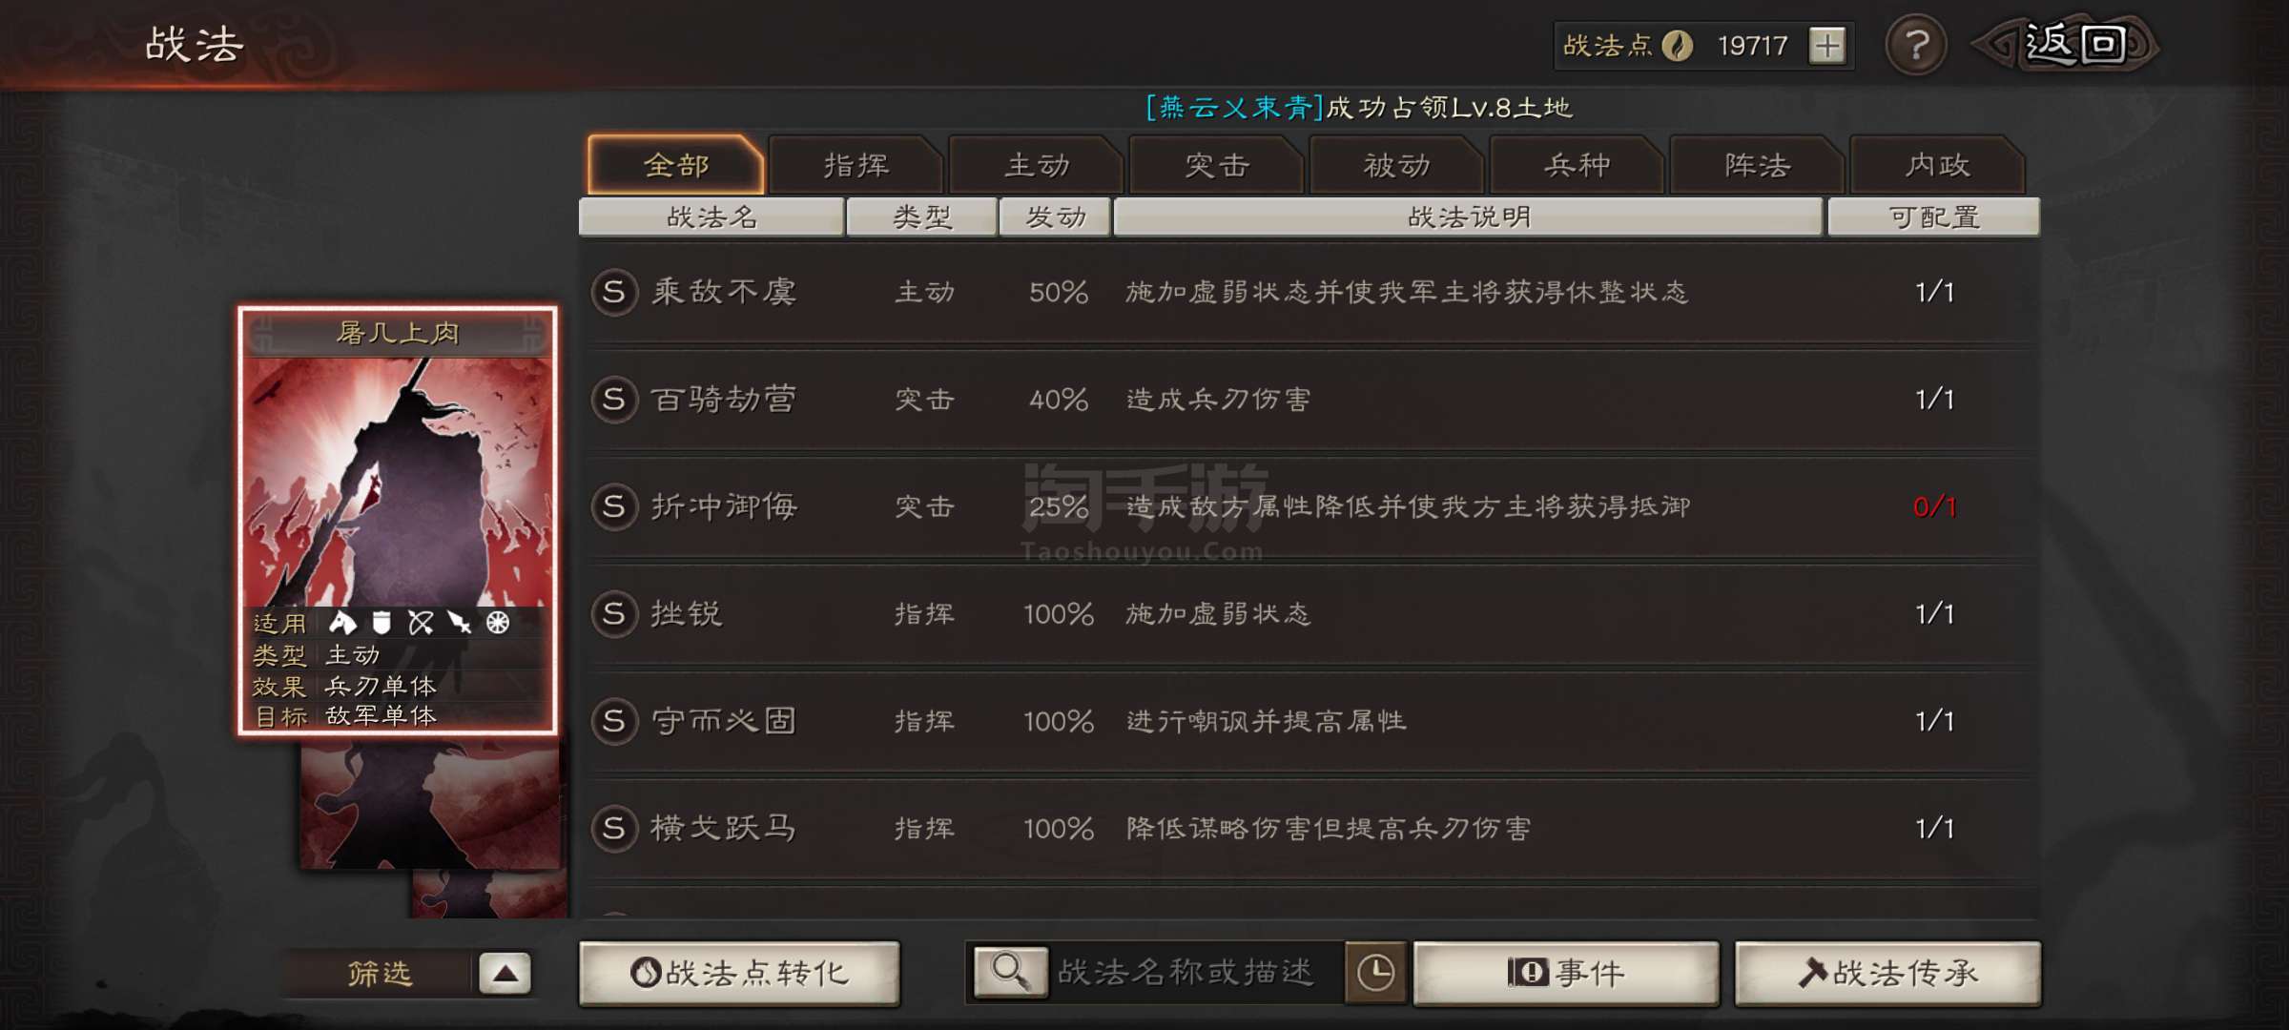2289x1030 pixels.
Task: Sort by the 类型 column header
Action: click(x=921, y=217)
